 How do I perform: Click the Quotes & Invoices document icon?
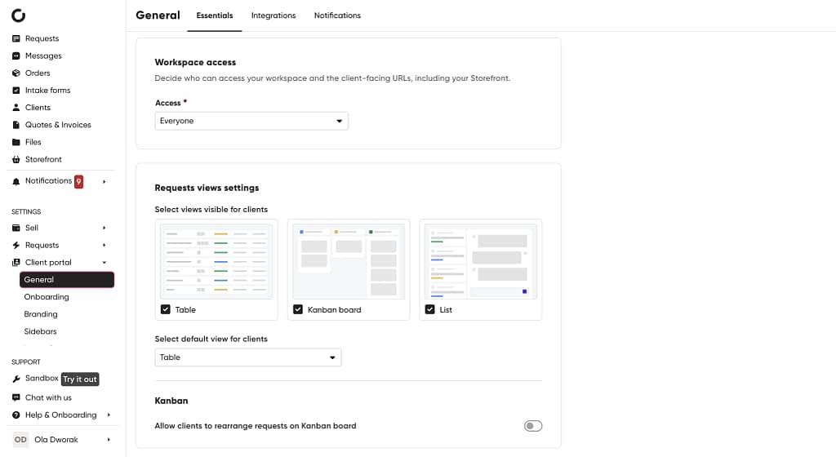[16, 125]
